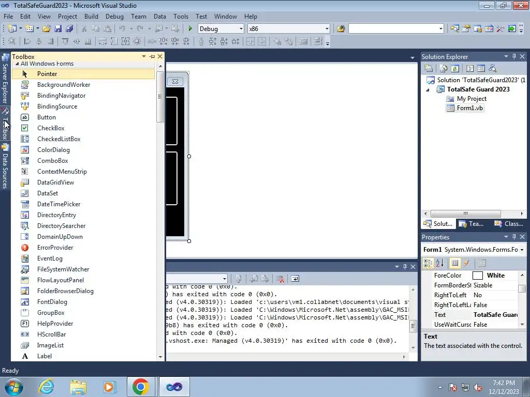Open the x86 platform dropdown
This screenshot has height=397, width=530.
pyautogui.click(x=327, y=29)
